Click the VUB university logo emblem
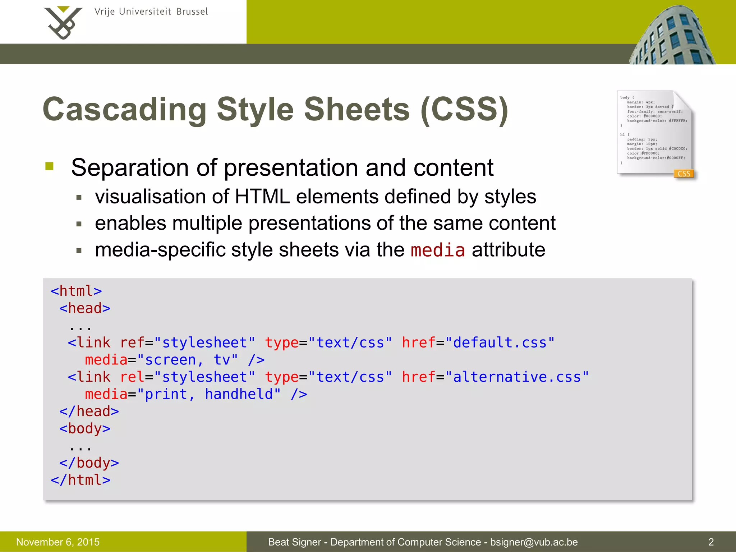 [x=63, y=23]
